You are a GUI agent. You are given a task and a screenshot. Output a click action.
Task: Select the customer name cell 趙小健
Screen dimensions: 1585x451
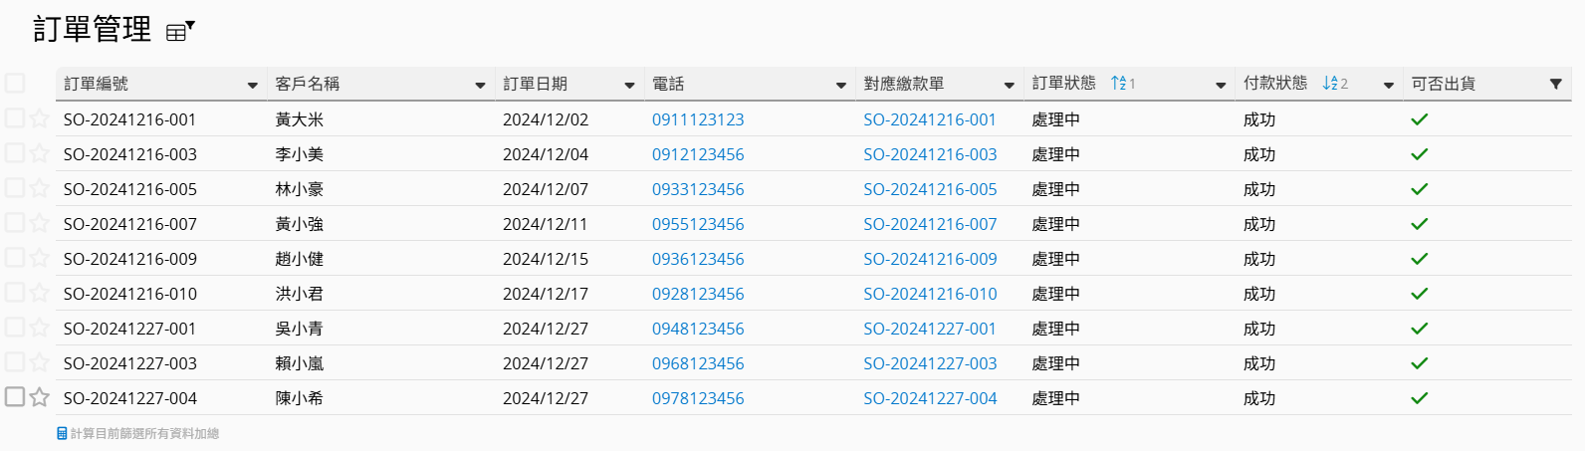click(299, 259)
